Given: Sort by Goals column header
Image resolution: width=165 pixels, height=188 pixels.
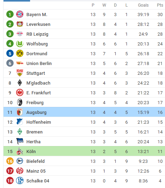Looking at the screenshot, I should click(x=143, y=5).
